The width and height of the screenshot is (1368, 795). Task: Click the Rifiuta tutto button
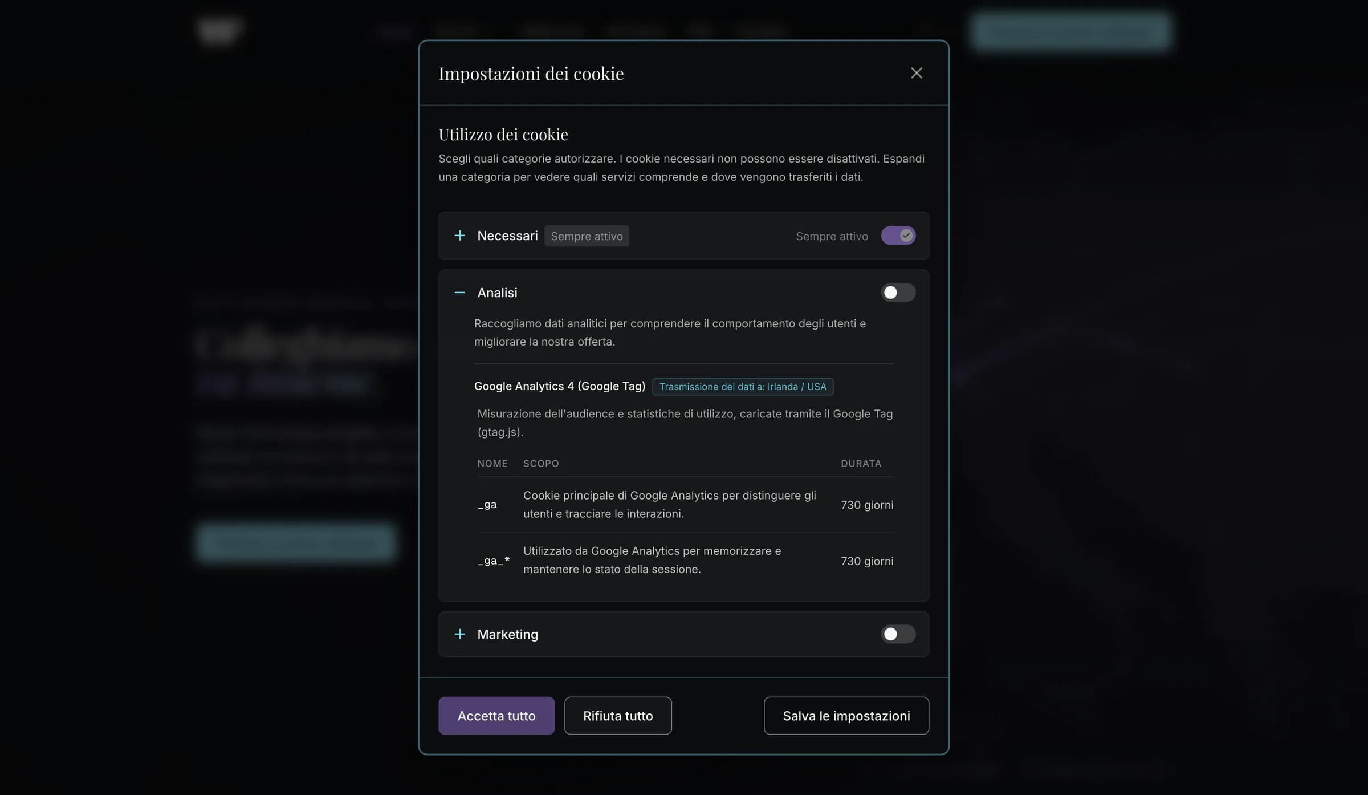618,716
